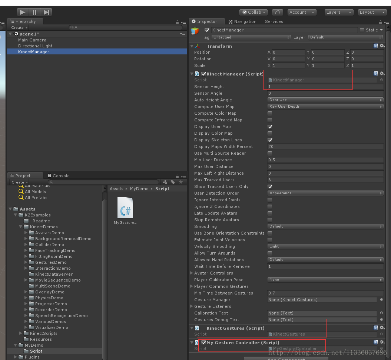Open the Auto Height Angle dropdown
The width and height of the screenshot is (391, 360).
(325, 100)
